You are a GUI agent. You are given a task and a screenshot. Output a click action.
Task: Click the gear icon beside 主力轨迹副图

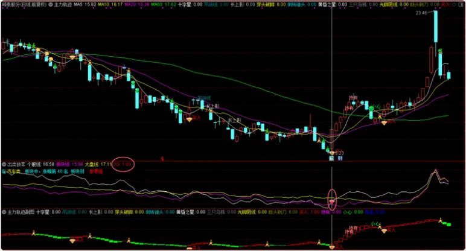[4, 212]
